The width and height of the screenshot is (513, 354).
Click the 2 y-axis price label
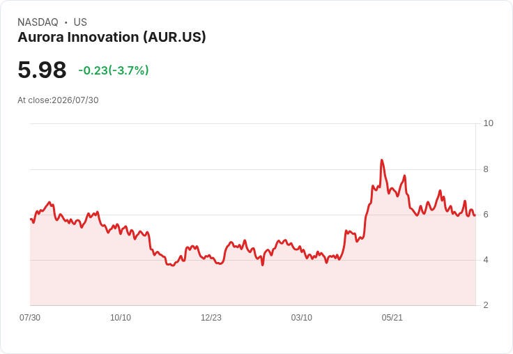[x=486, y=305]
